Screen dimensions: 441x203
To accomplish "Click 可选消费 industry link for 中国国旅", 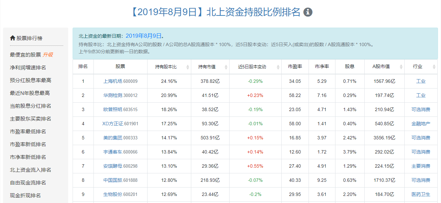I will 421,180.
